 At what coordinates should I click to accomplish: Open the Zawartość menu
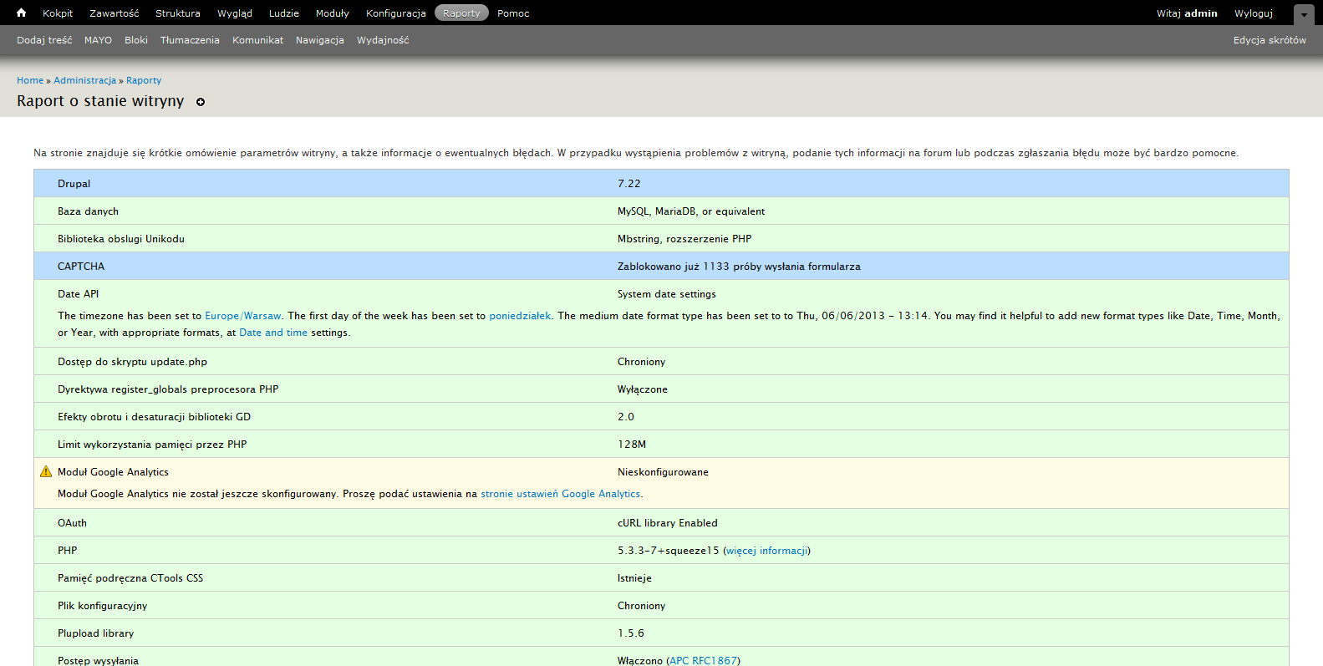(x=114, y=13)
